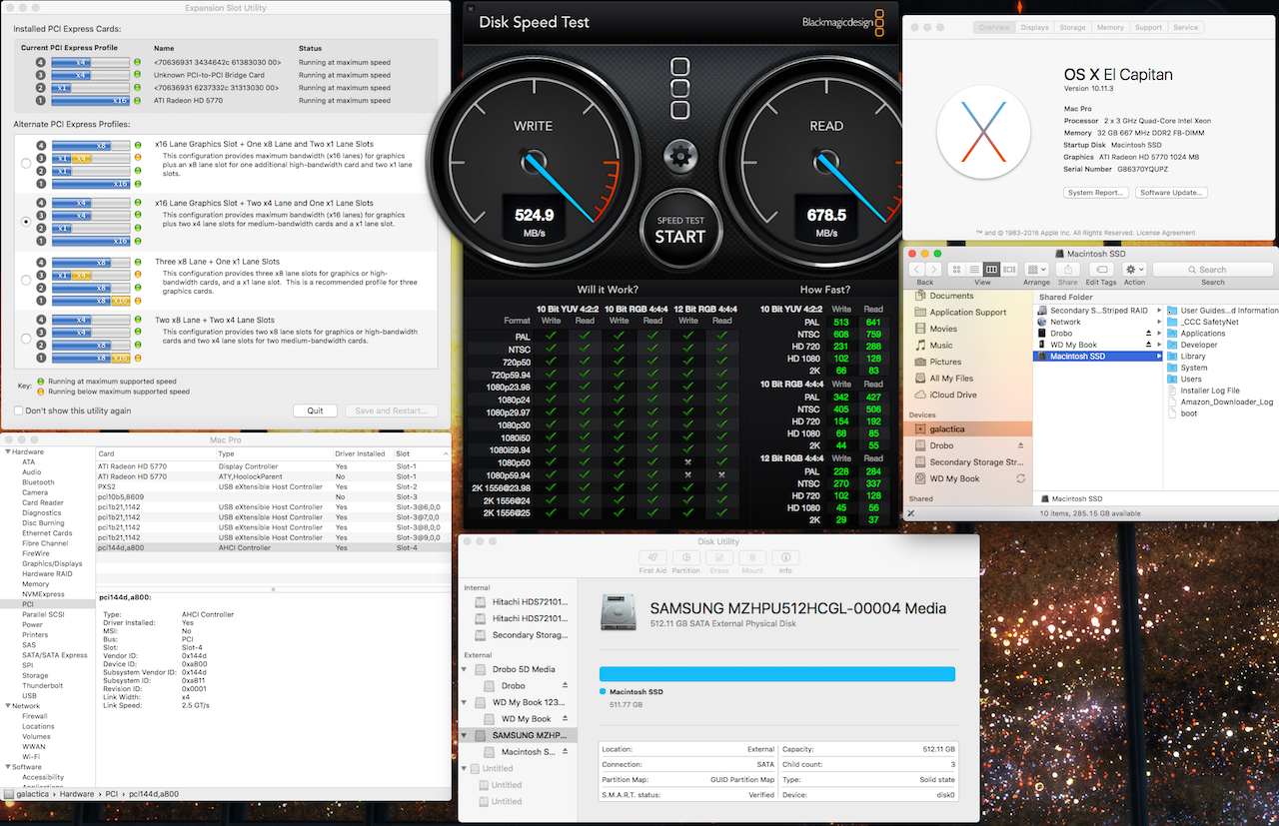Enable 'Don't show this utility again' checkbox
The height and width of the screenshot is (826, 1279).
click(x=19, y=411)
